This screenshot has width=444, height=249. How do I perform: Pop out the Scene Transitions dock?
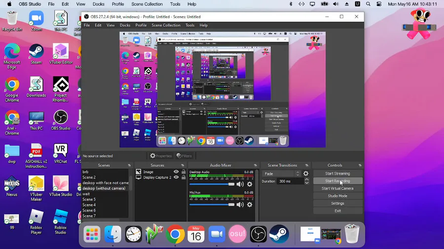[x=307, y=165]
